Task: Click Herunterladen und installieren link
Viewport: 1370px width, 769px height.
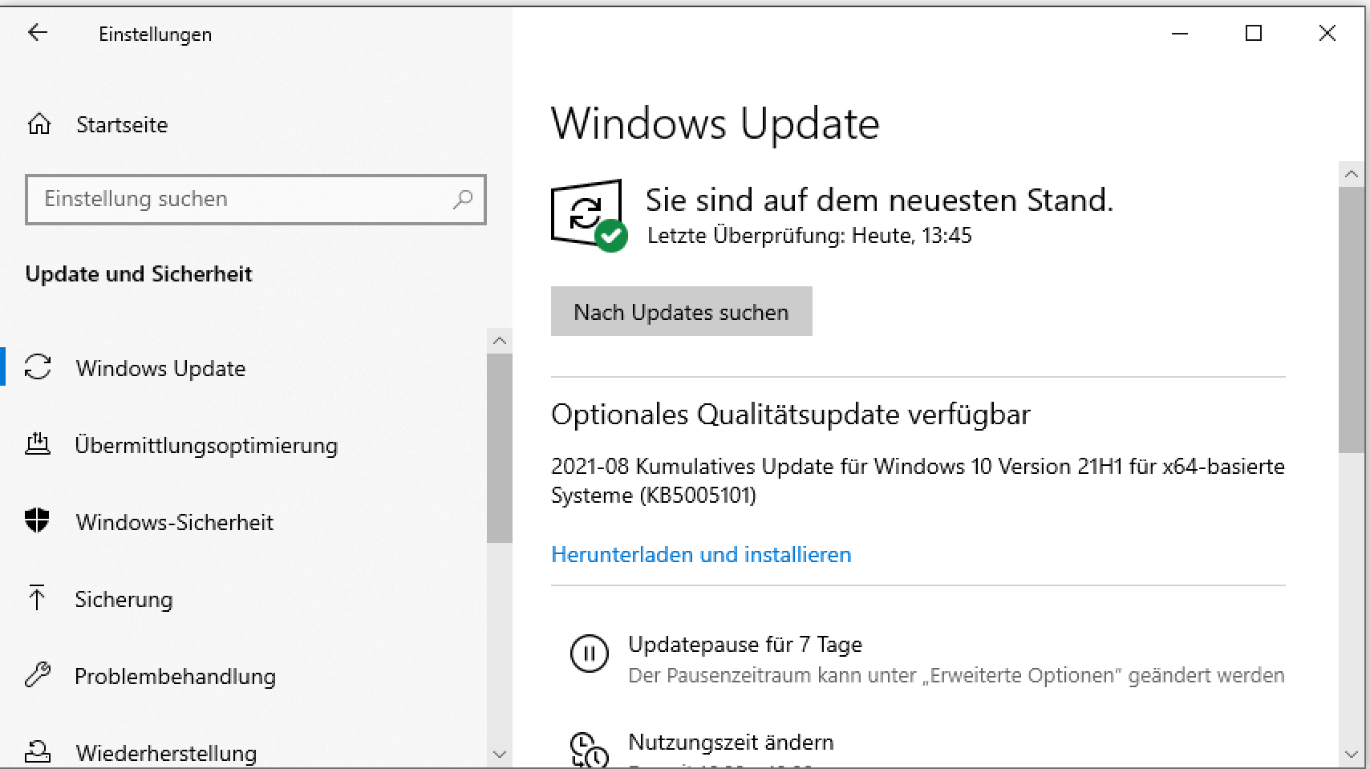Action: (701, 555)
